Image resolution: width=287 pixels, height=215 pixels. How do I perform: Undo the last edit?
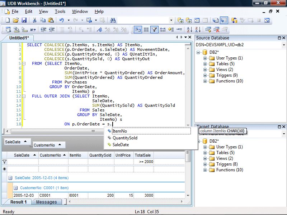[x=62, y=20]
